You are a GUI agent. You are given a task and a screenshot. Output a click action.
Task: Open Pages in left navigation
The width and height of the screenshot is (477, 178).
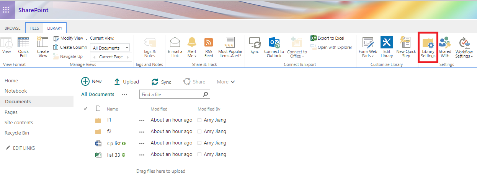point(11,112)
